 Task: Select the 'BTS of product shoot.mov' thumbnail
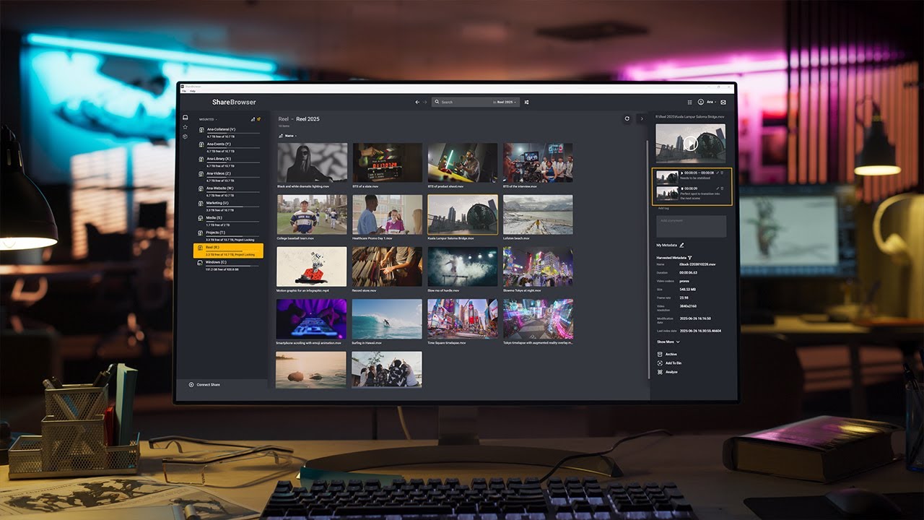[462, 162]
